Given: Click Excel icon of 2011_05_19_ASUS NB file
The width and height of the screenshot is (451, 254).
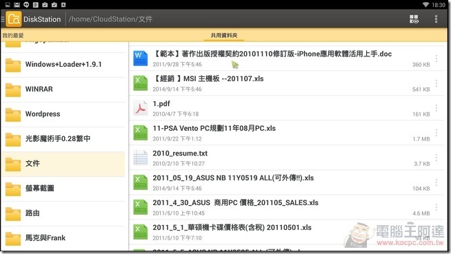Looking at the screenshot, I should pos(141,182).
